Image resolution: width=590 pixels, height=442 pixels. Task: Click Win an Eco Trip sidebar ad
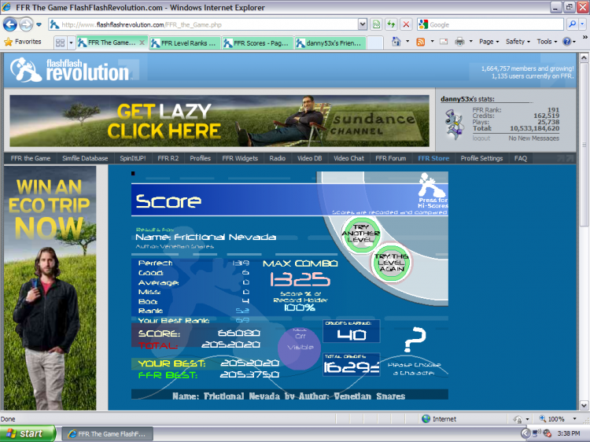coord(50,288)
